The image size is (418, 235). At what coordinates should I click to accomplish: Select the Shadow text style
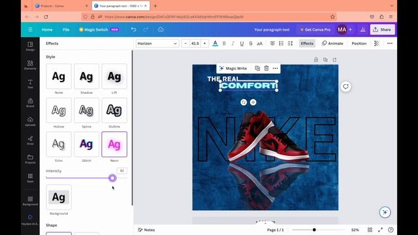tap(86, 76)
